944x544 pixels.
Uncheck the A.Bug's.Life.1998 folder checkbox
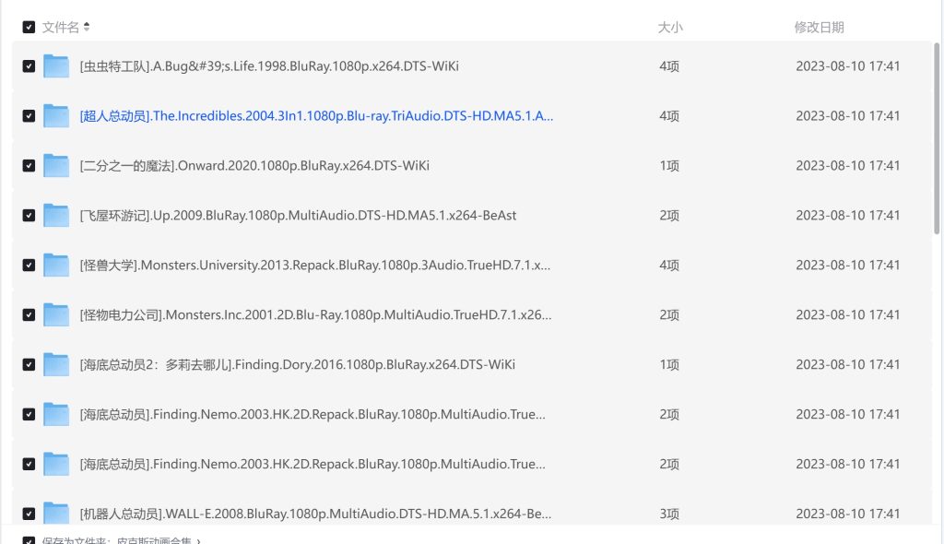point(29,66)
